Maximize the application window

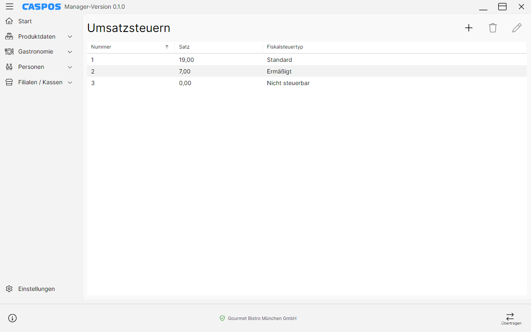click(502, 7)
